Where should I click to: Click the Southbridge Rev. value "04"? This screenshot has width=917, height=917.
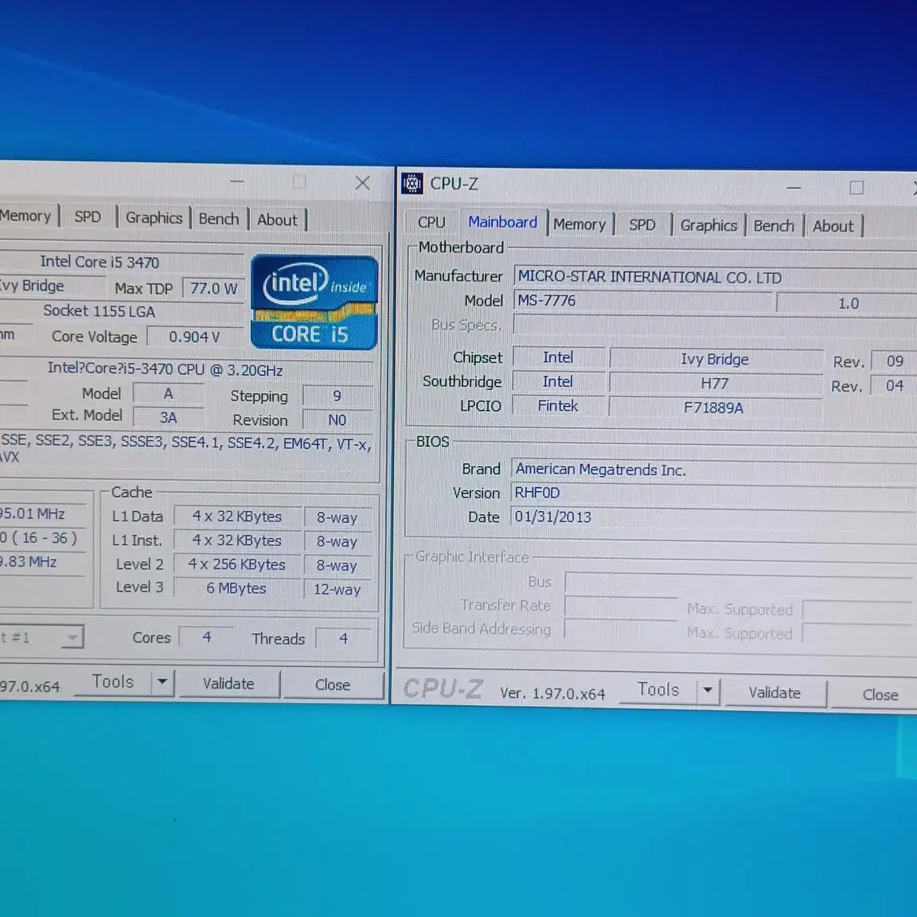coord(894,386)
